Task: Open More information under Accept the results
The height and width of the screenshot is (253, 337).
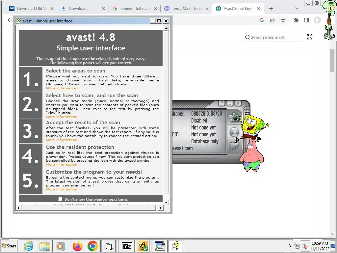Action: point(62,140)
